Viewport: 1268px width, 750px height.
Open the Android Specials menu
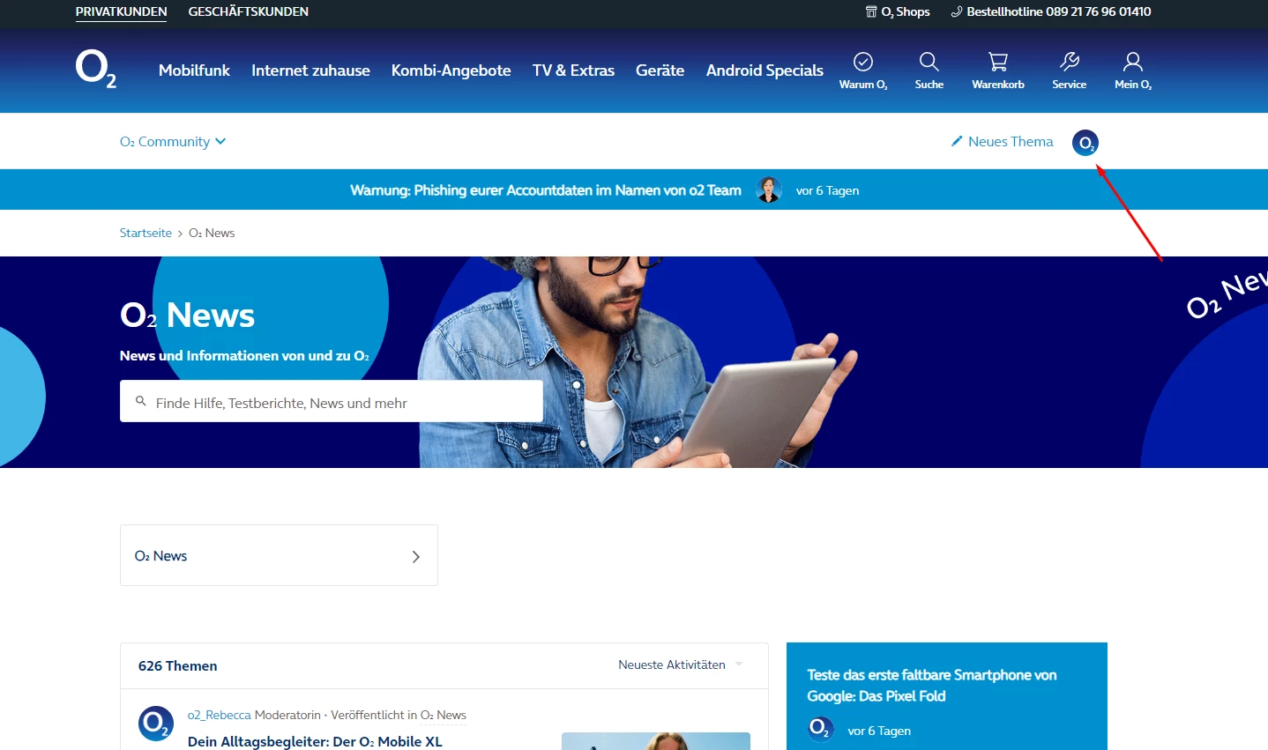(x=765, y=71)
